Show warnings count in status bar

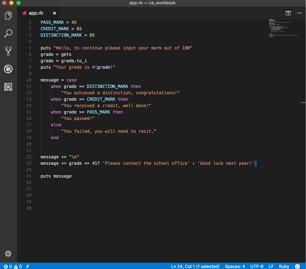coord(18,266)
